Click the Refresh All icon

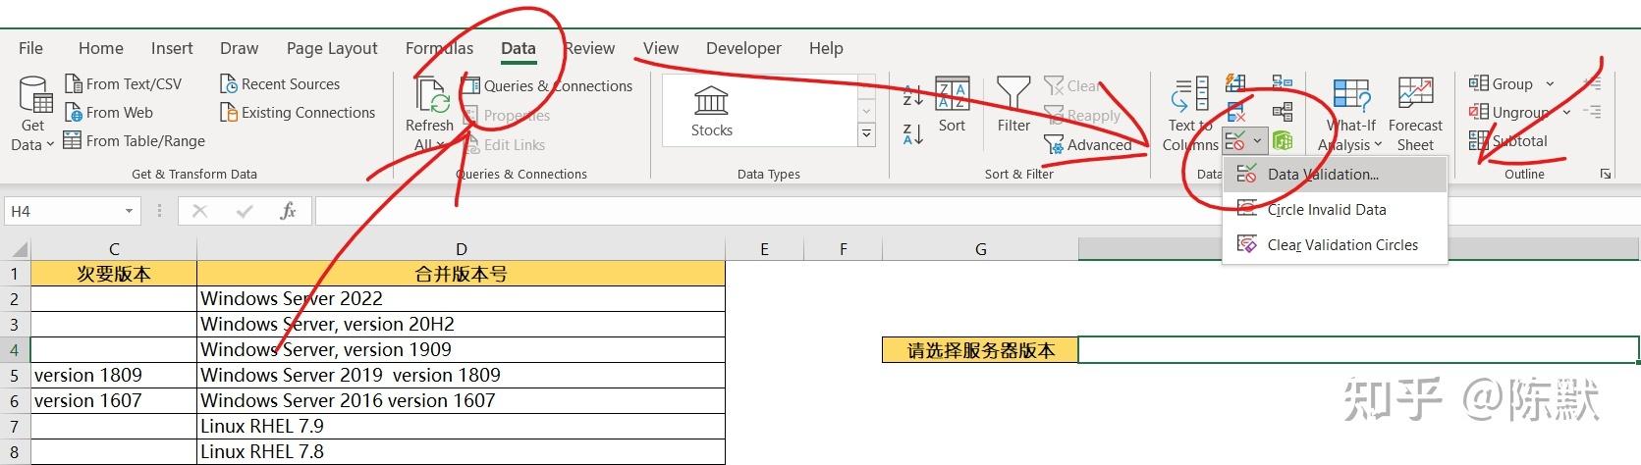point(430,97)
